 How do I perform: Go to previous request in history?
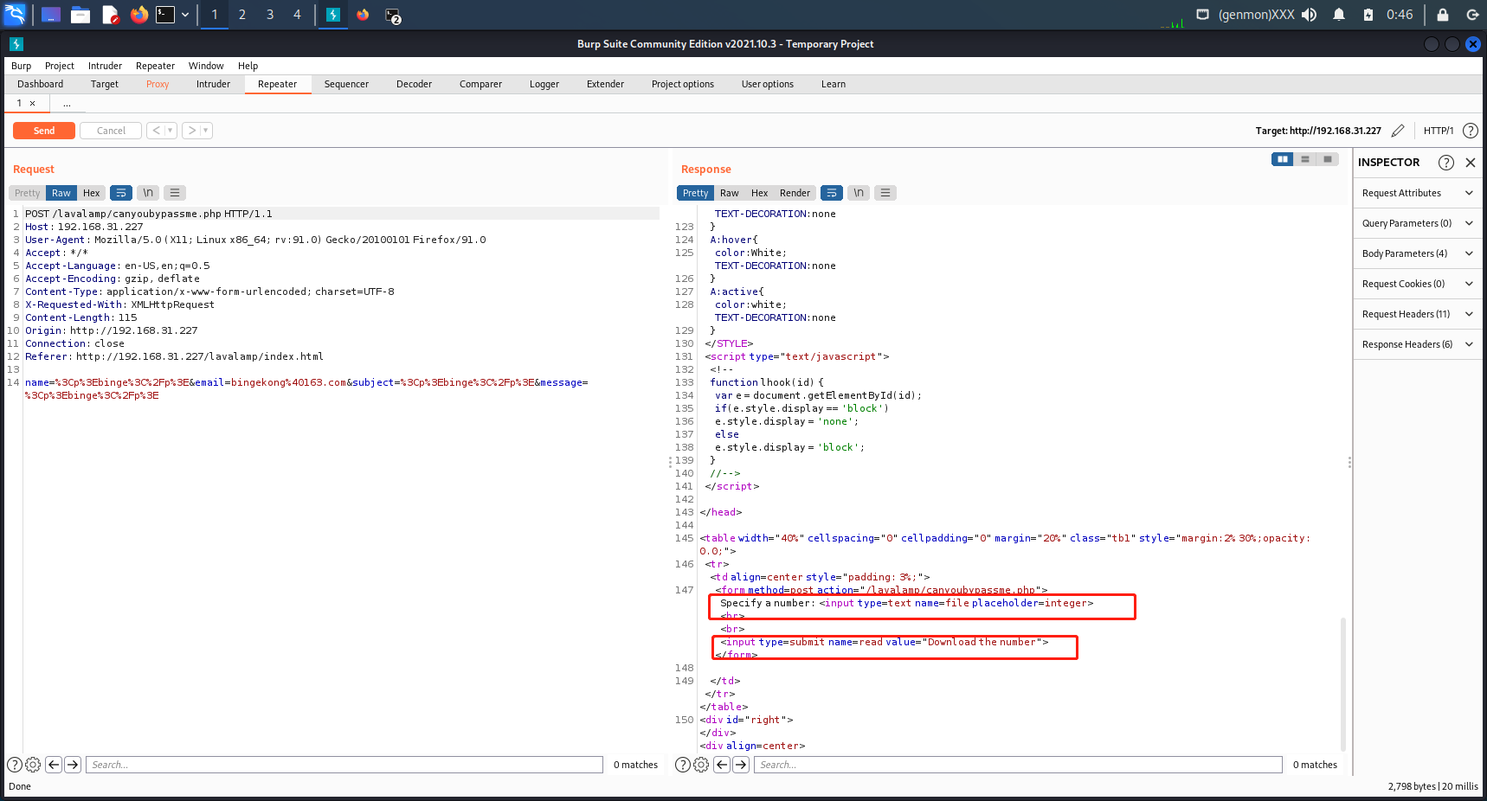click(x=156, y=131)
